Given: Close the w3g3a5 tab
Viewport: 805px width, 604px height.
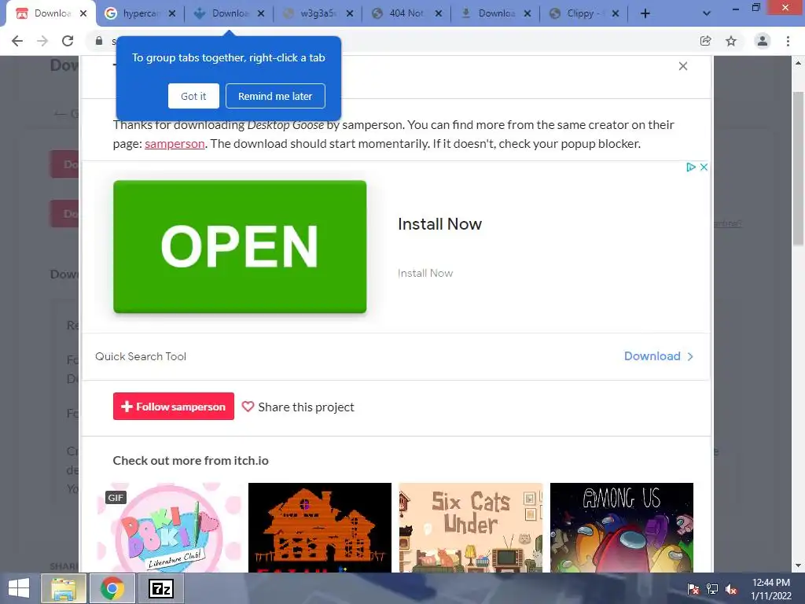Looking at the screenshot, I should [350, 14].
